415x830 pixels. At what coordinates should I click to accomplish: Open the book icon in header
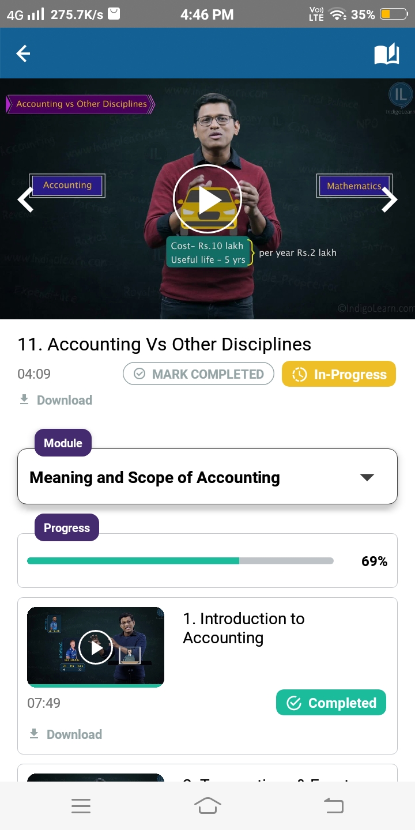tap(386, 54)
